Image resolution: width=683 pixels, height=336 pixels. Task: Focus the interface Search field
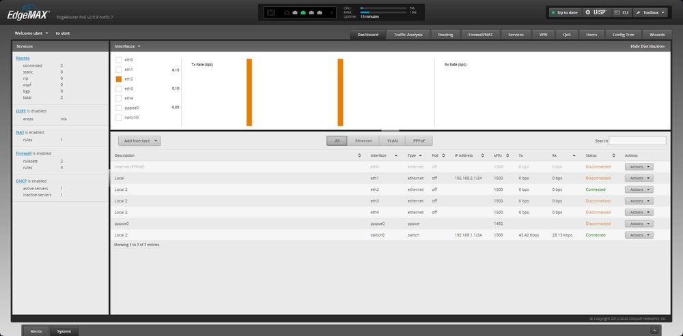pos(637,141)
